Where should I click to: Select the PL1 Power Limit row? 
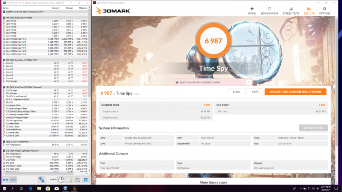pos(45,133)
